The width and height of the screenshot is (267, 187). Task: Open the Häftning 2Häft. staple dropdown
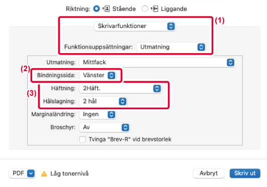pos(120,88)
